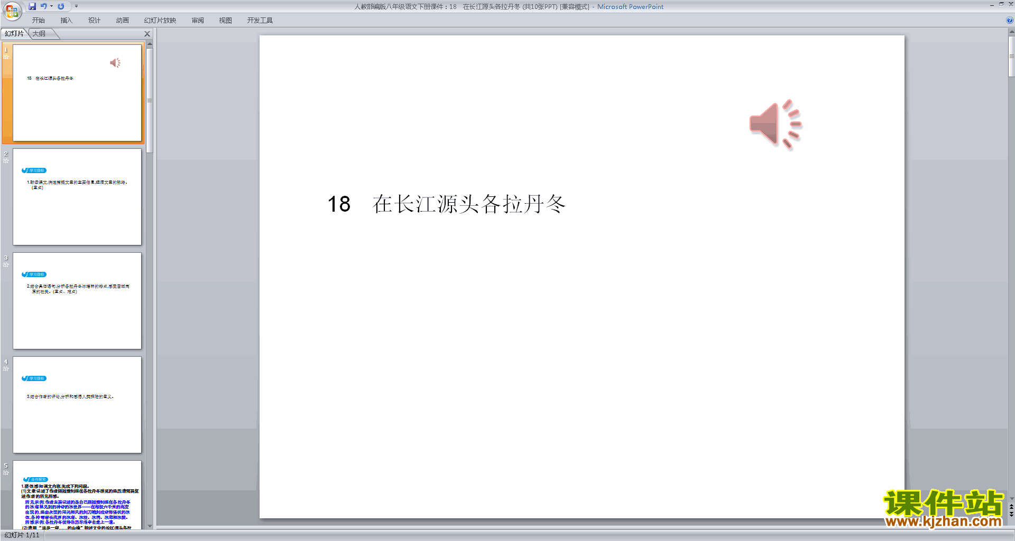Click the scroll-up arrow of the slide editor
Image resolution: width=1015 pixels, height=541 pixels.
click(x=1011, y=32)
